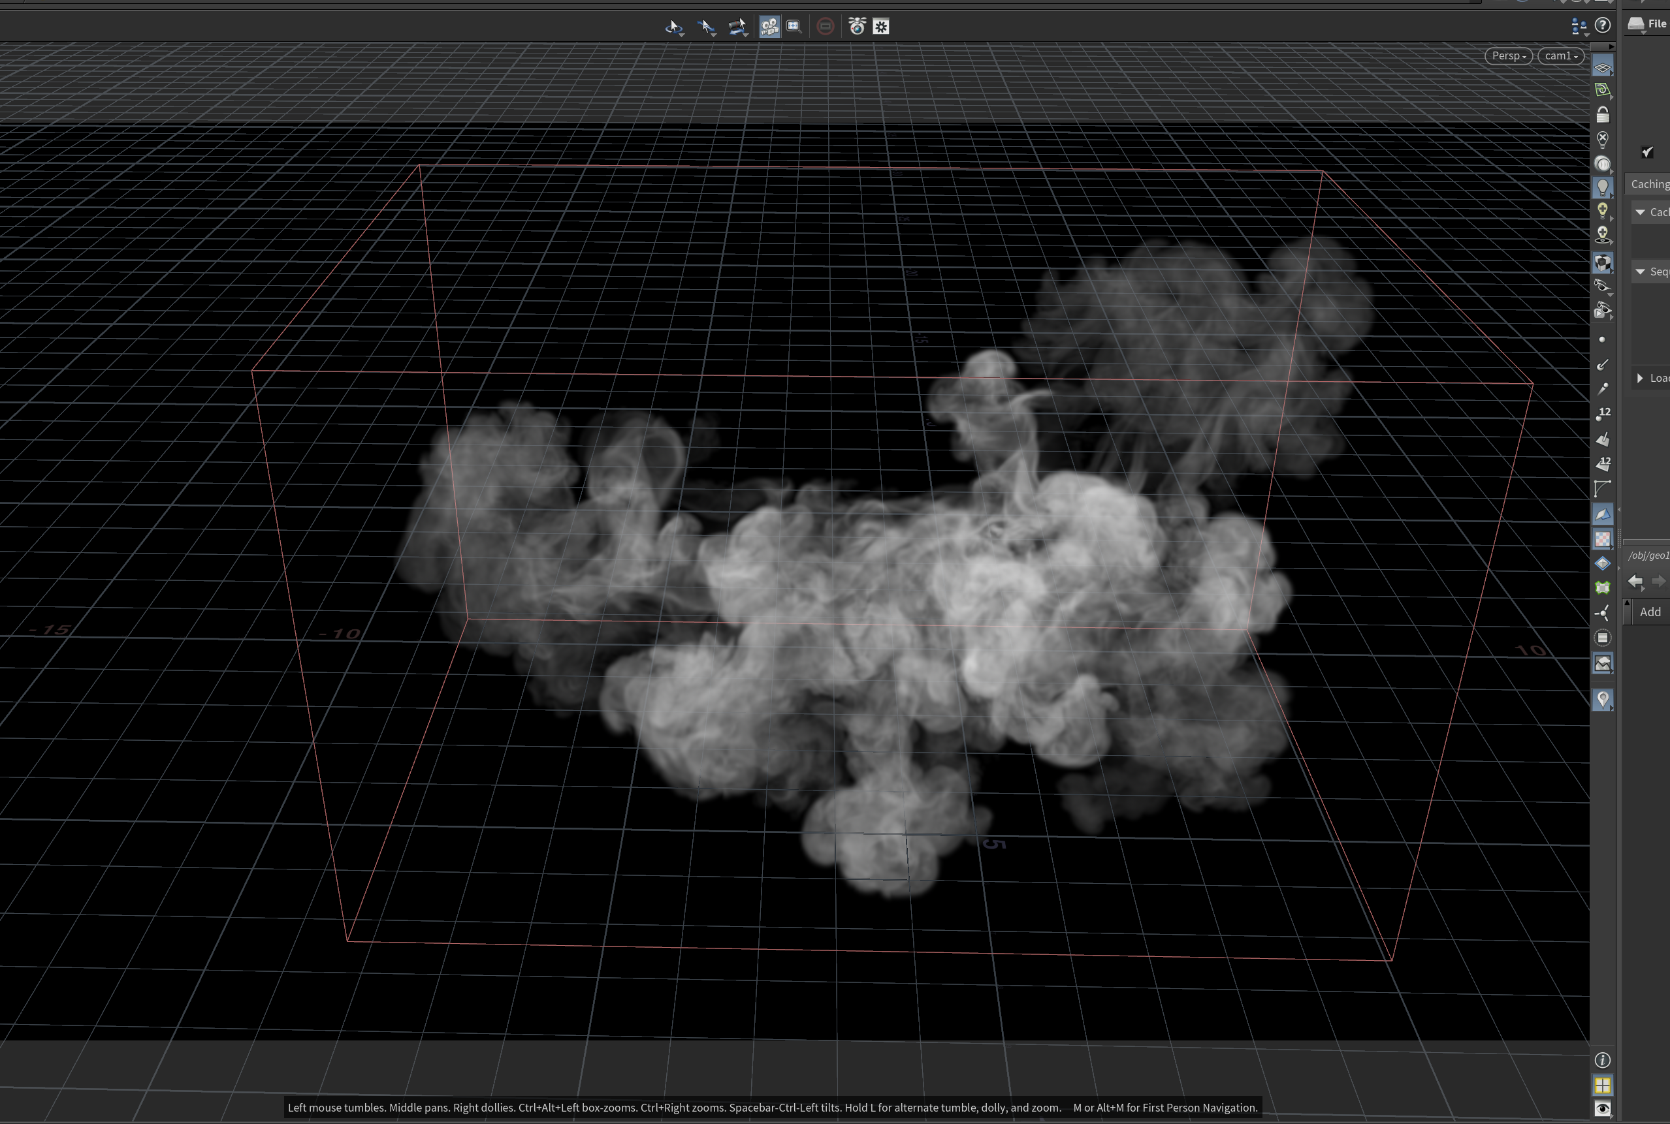Click the inspect/zoom box icon

794,27
